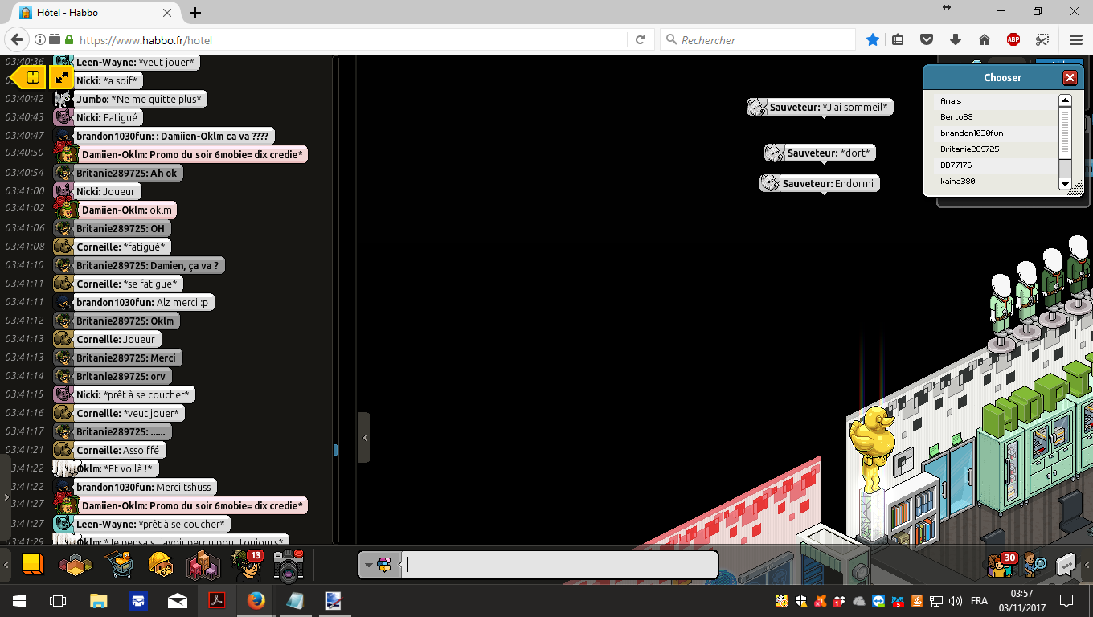Image resolution: width=1093 pixels, height=617 pixels.
Task: Open the furniture inventory icon
Action: pyautogui.click(x=203, y=565)
